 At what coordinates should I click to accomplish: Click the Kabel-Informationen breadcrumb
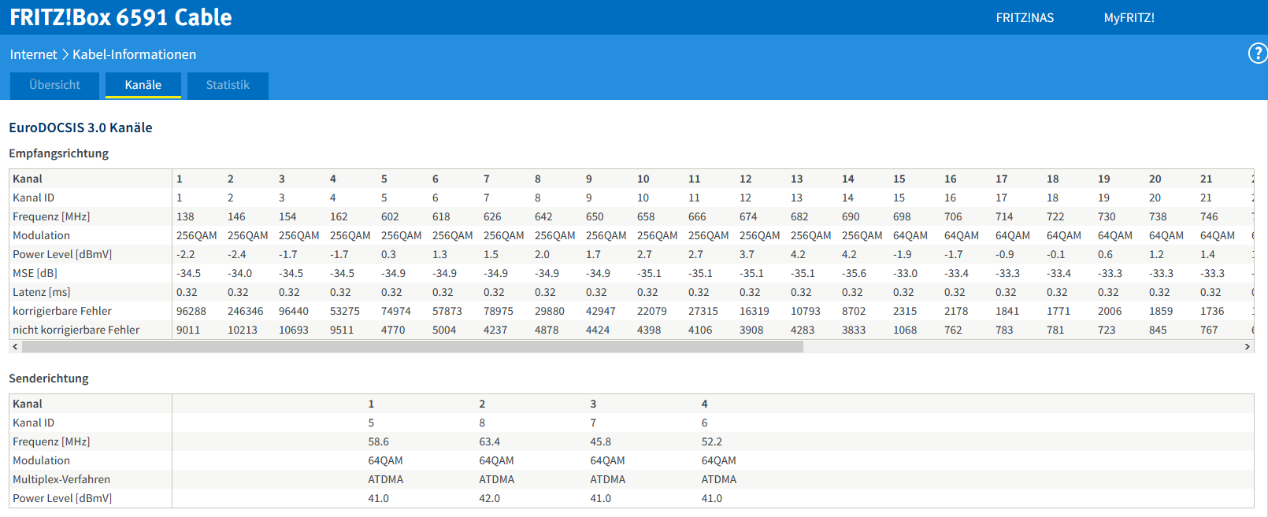(134, 54)
